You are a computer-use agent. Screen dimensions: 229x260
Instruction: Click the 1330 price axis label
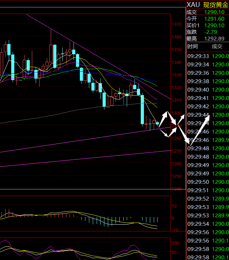(x=177, y=75)
